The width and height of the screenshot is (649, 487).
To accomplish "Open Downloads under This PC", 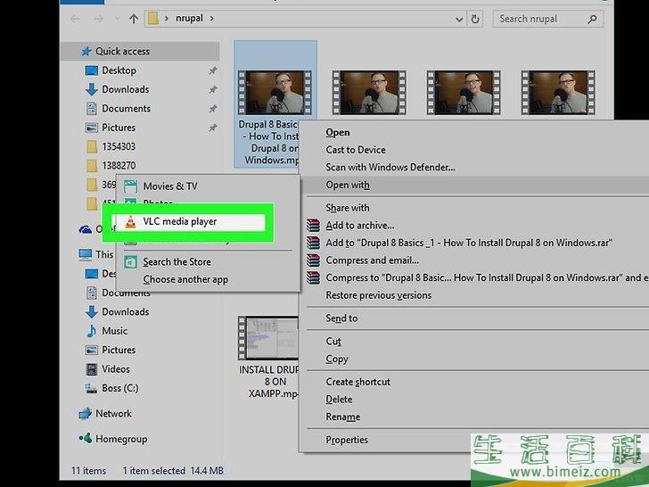I will point(126,312).
